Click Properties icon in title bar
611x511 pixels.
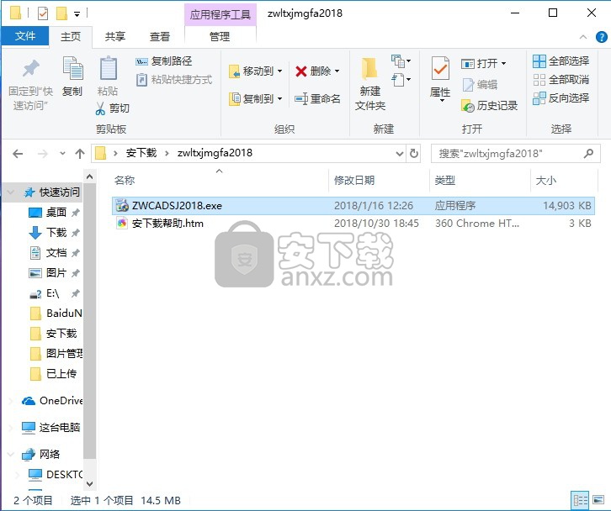(x=42, y=14)
